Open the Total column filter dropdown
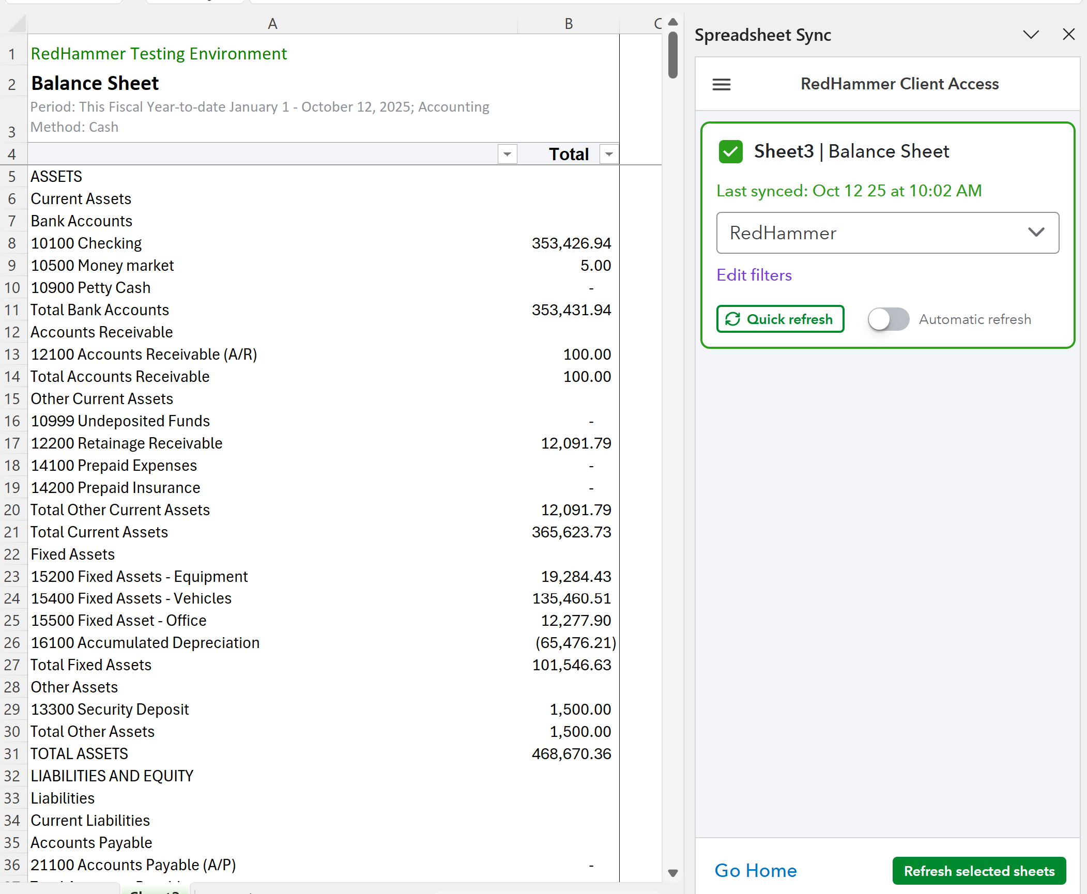Image resolution: width=1087 pixels, height=894 pixels. [609, 154]
